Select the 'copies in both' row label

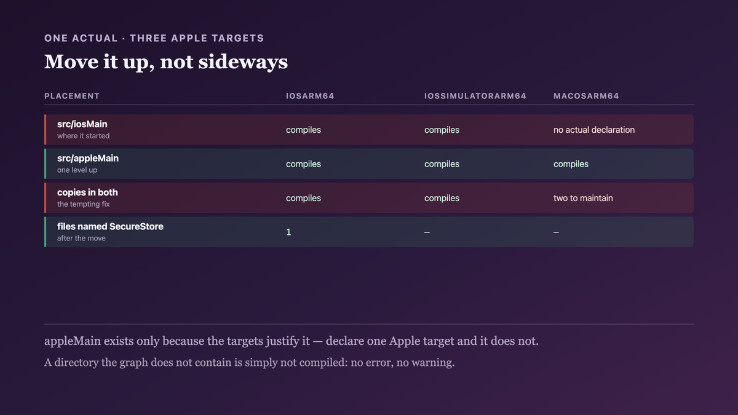(87, 192)
